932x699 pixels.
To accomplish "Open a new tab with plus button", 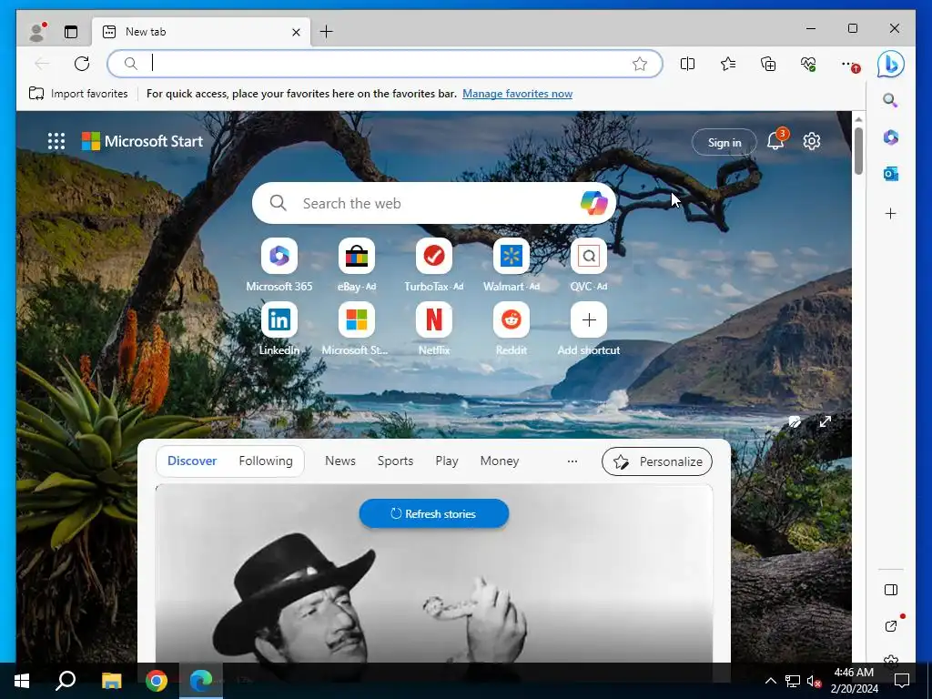I will [x=327, y=32].
